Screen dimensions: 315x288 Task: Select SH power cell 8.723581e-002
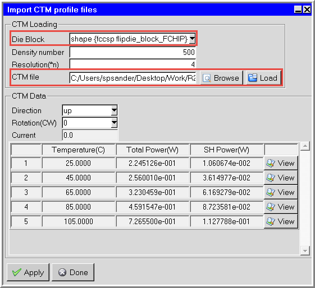(x=227, y=207)
